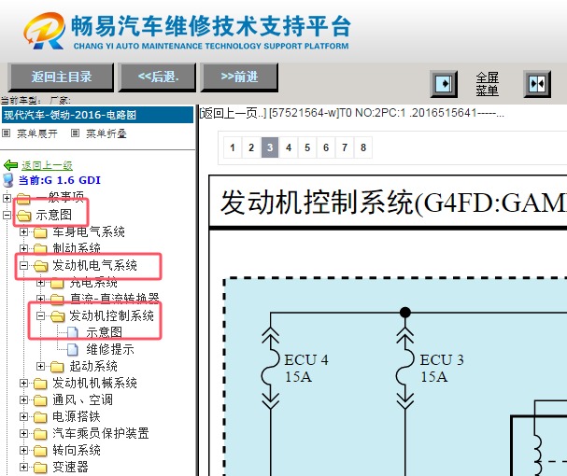Screen dimensions: 567x476
Task: Select the 转向系统 tree label
Action: (x=77, y=451)
